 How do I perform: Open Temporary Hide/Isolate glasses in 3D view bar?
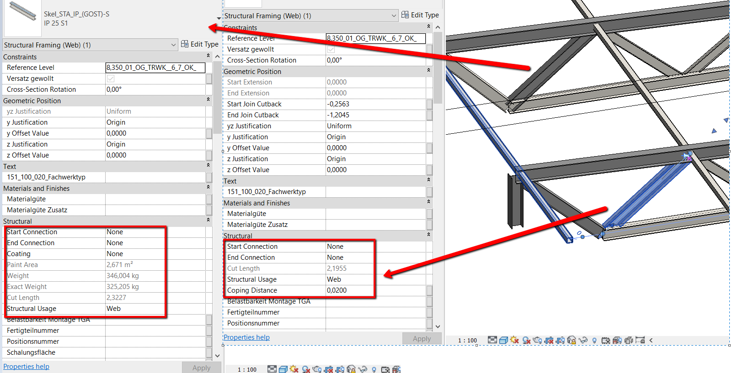pos(583,340)
